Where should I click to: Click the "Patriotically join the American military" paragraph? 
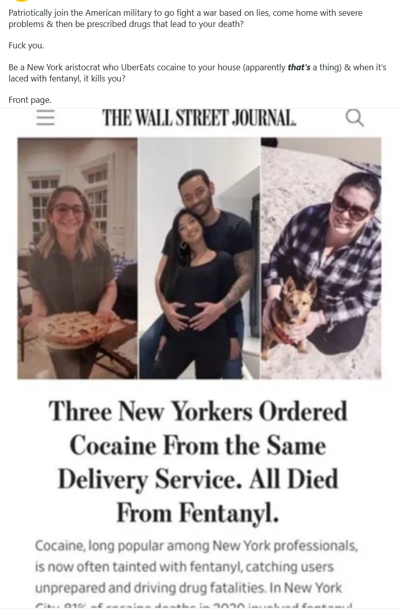pyautogui.click(x=186, y=18)
